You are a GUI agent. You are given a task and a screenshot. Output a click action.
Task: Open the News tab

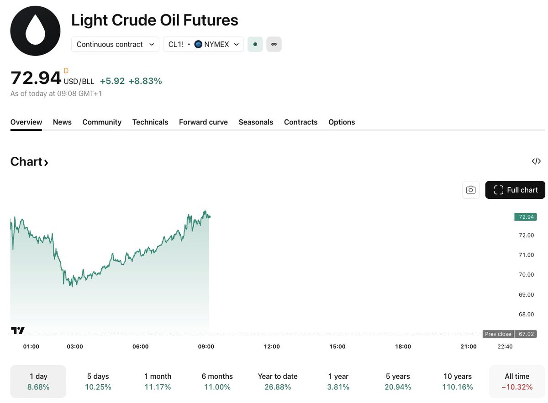[x=62, y=122]
